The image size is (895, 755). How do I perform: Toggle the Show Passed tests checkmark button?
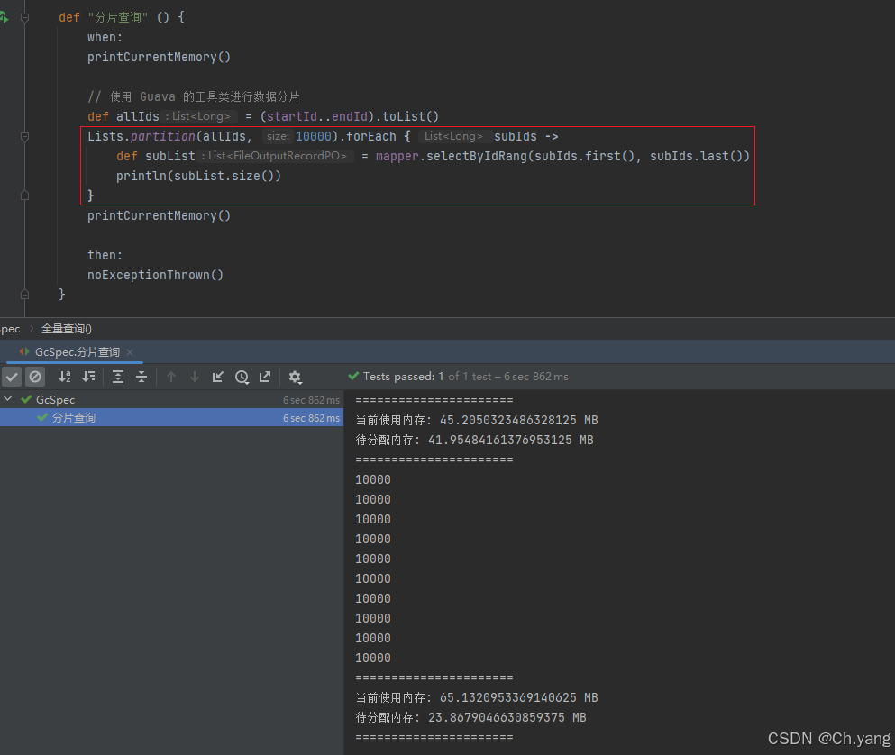[12, 377]
